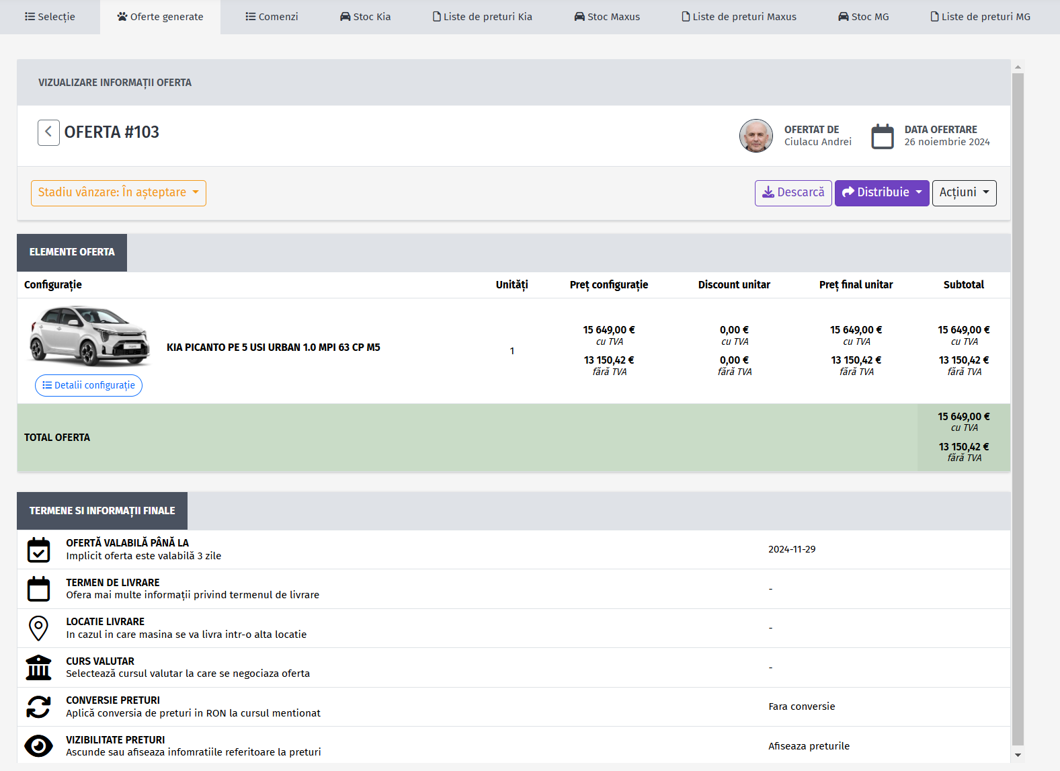Viewport: 1060px width, 771px height.
Task: Go back using the arrow beside OFERTA #103
Action: (x=48, y=132)
